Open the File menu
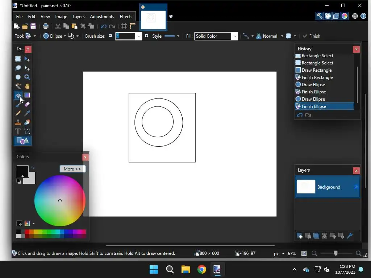Viewport: 371px width, 278px height. pos(20,17)
